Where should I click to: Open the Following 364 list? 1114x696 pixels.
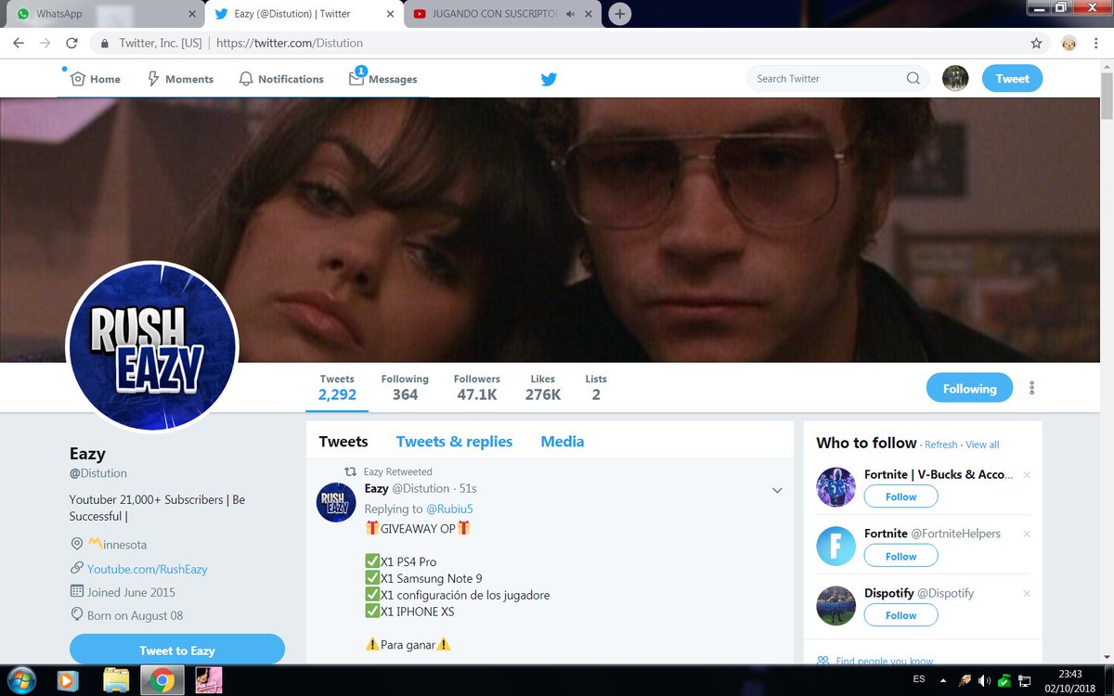(x=405, y=388)
